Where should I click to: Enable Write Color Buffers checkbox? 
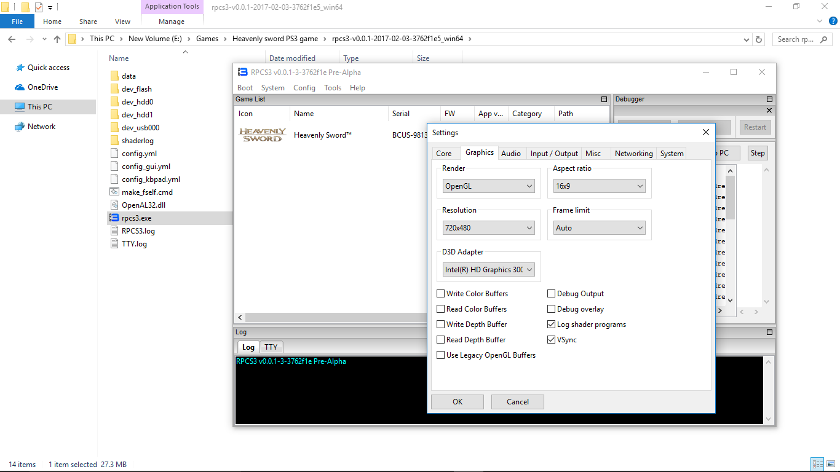(x=441, y=294)
